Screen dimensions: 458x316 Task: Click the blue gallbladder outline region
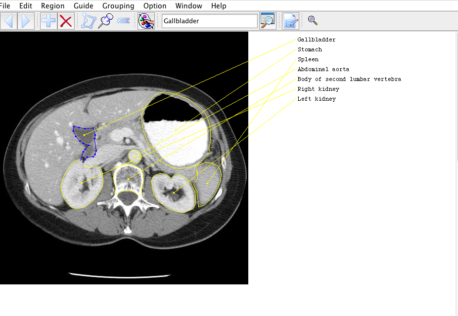pos(85,135)
